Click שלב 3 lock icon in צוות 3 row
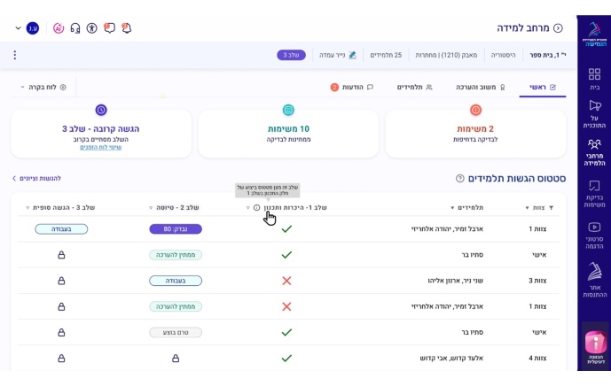611x386 pixels. (61, 281)
